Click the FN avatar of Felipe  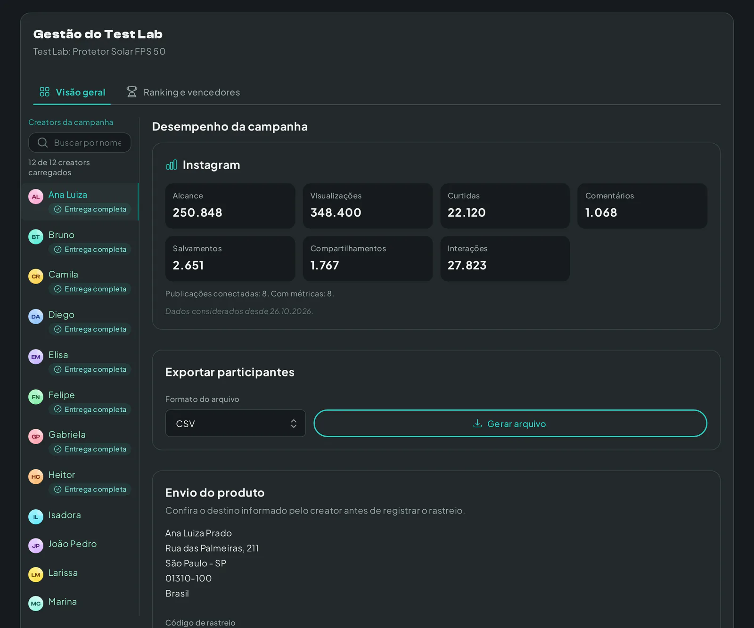pyautogui.click(x=36, y=397)
